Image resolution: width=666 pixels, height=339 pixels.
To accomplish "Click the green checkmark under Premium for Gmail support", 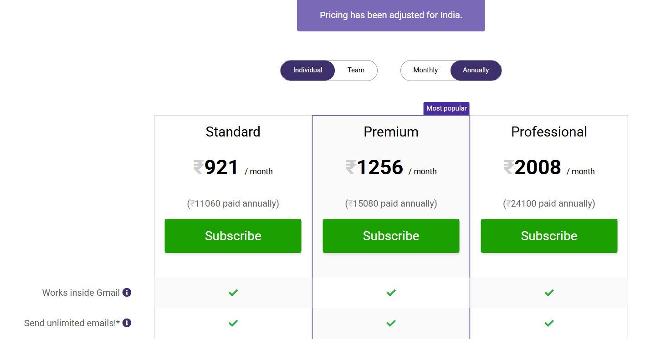I will pyautogui.click(x=391, y=293).
